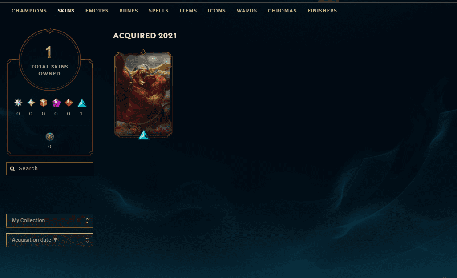Click the Mythic skin tier icon
Viewport: 457px width, 278px height.
[x=31, y=103]
